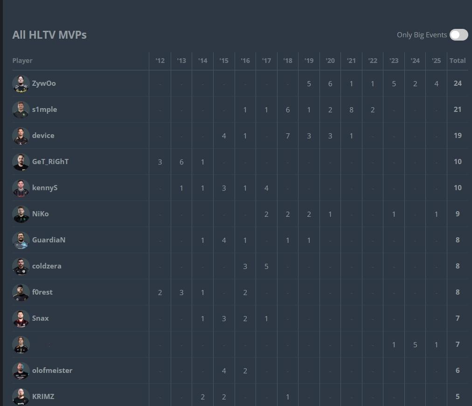
Task: Click GuardiaN's '15 value of 4
Action: point(224,241)
